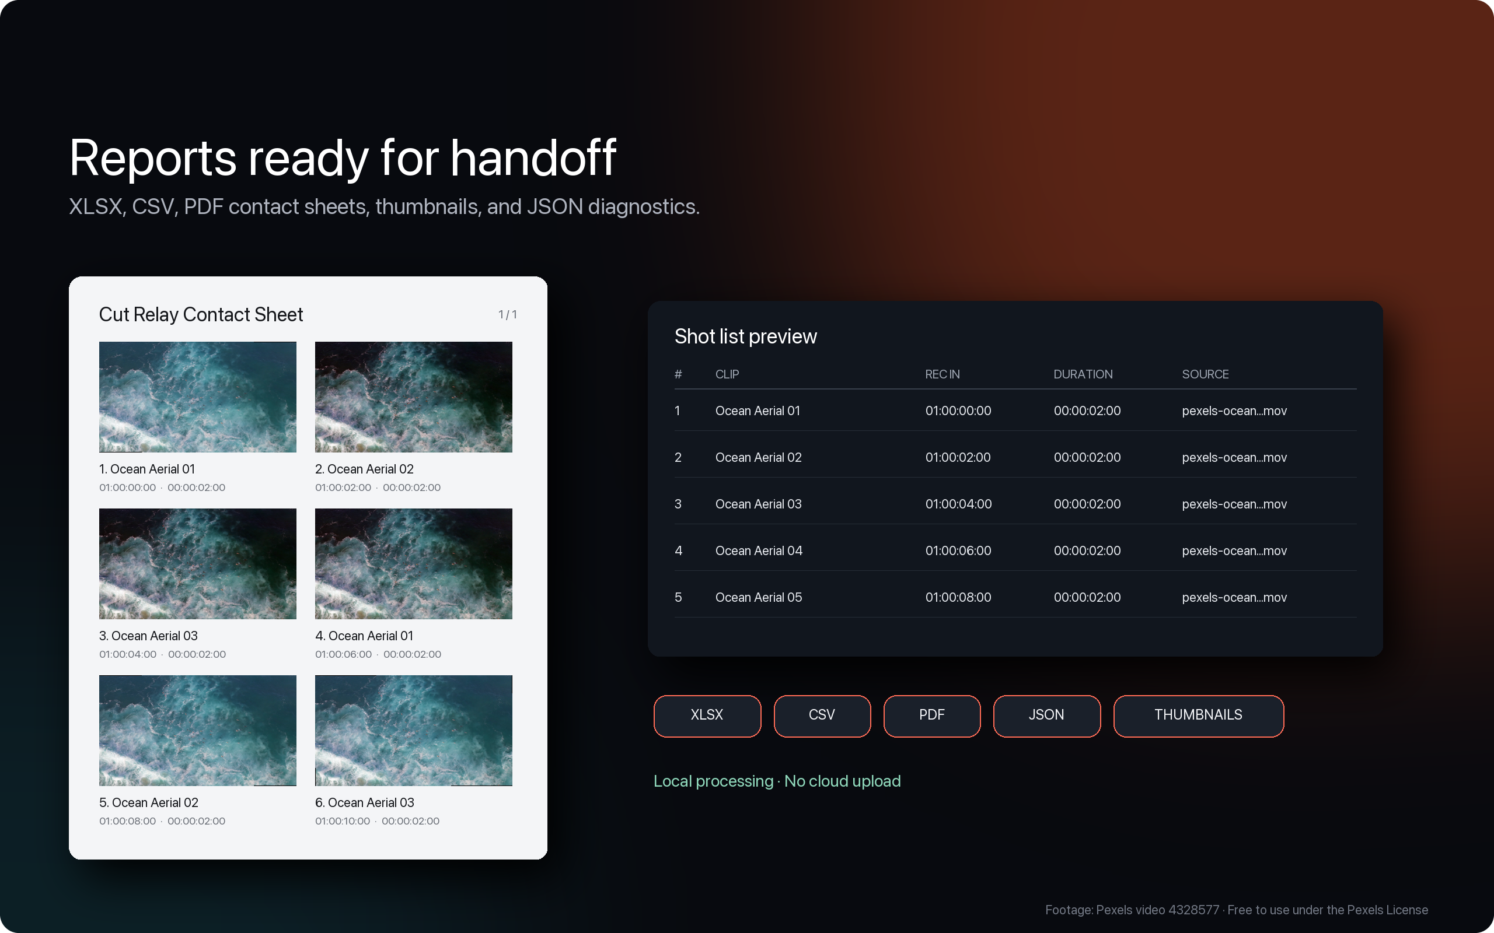Click the REC IN column header
The width and height of the screenshot is (1494, 933).
[942, 374]
